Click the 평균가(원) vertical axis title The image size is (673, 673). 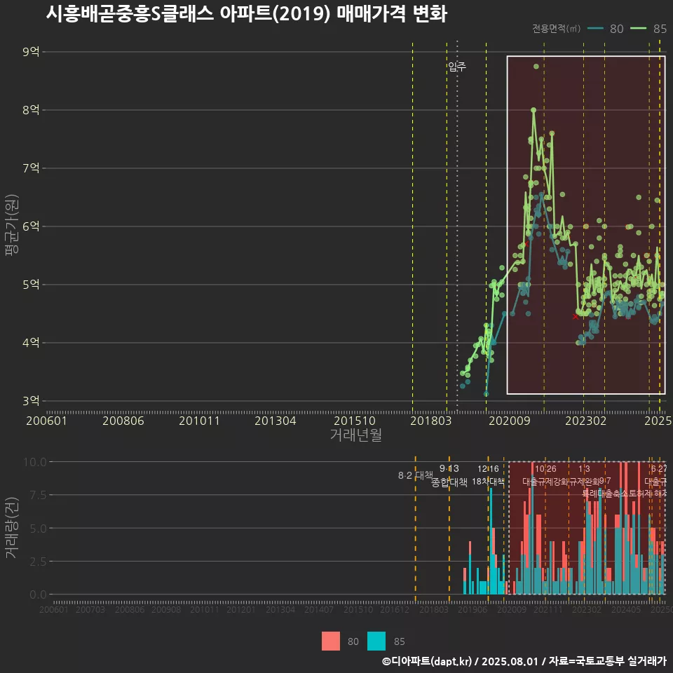tap(11, 225)
